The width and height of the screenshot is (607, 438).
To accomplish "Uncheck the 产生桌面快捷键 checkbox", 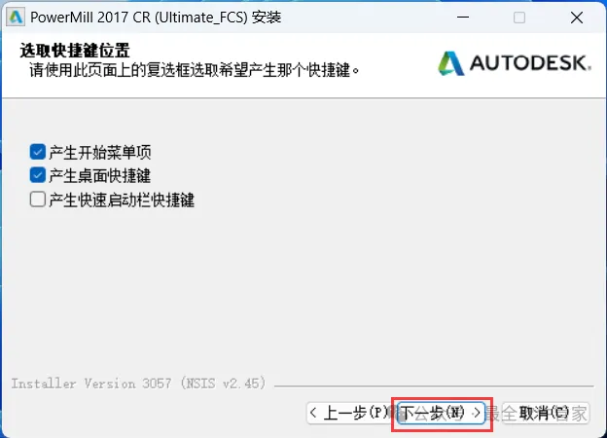I will [x=38, y=175].
